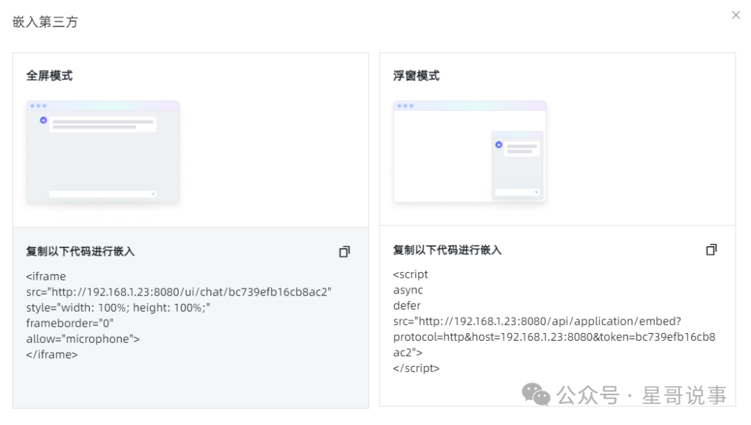Click the closing </iframe> tag text
Screen dimensions: 751x425
tap(51, 355)
